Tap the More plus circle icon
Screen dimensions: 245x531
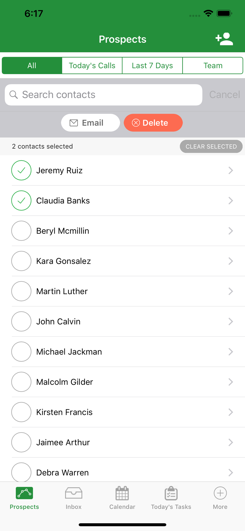pos(220,493)
